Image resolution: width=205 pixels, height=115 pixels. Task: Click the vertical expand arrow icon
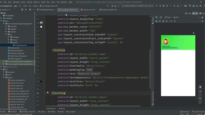[x=175, y=21]
